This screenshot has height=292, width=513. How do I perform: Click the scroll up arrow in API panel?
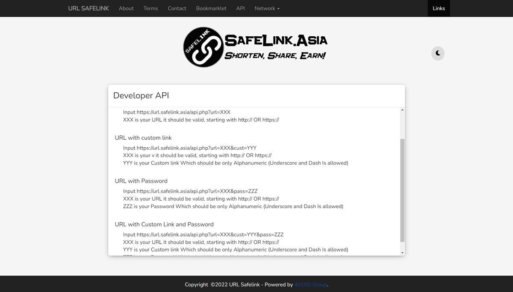click(402, 110)
